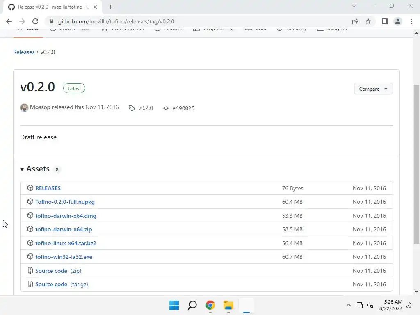
Task: Click the muted volume tray icon
Action: tap(370, 305)
